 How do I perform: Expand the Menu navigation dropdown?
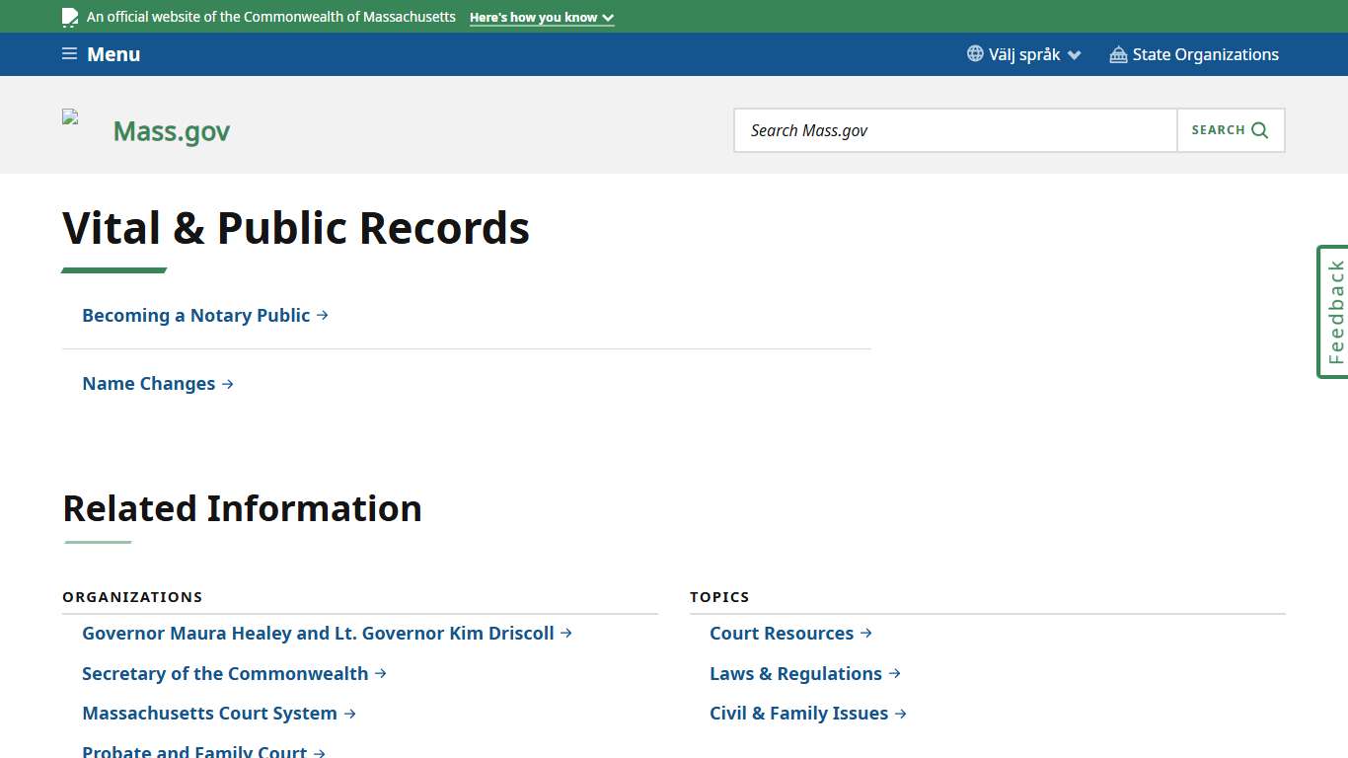(101, 54)
